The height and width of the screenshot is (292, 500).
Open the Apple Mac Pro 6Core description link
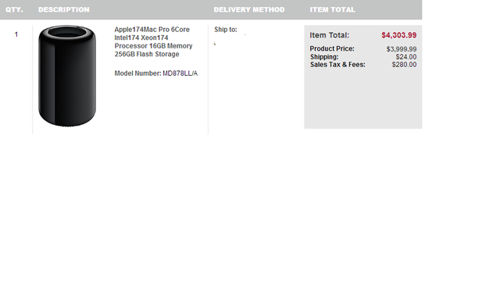click(x=153, y=41)
